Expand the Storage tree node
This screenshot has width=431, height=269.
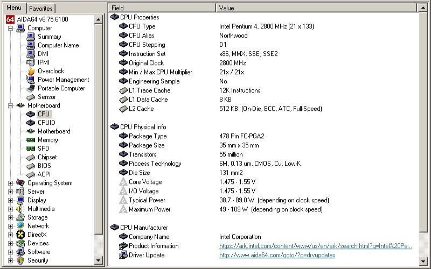10,217
